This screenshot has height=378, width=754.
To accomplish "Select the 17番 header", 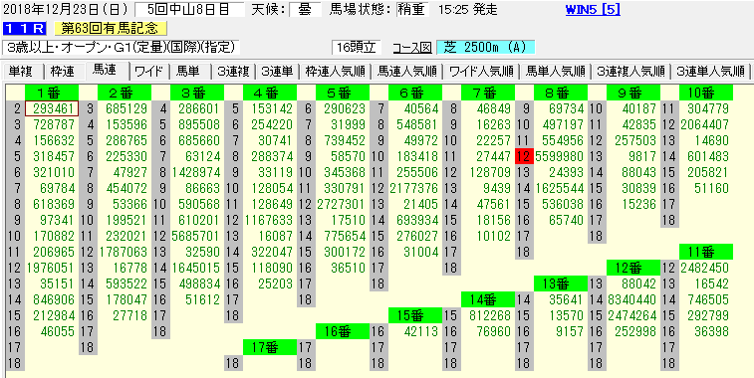I will (x=270, y=347).
